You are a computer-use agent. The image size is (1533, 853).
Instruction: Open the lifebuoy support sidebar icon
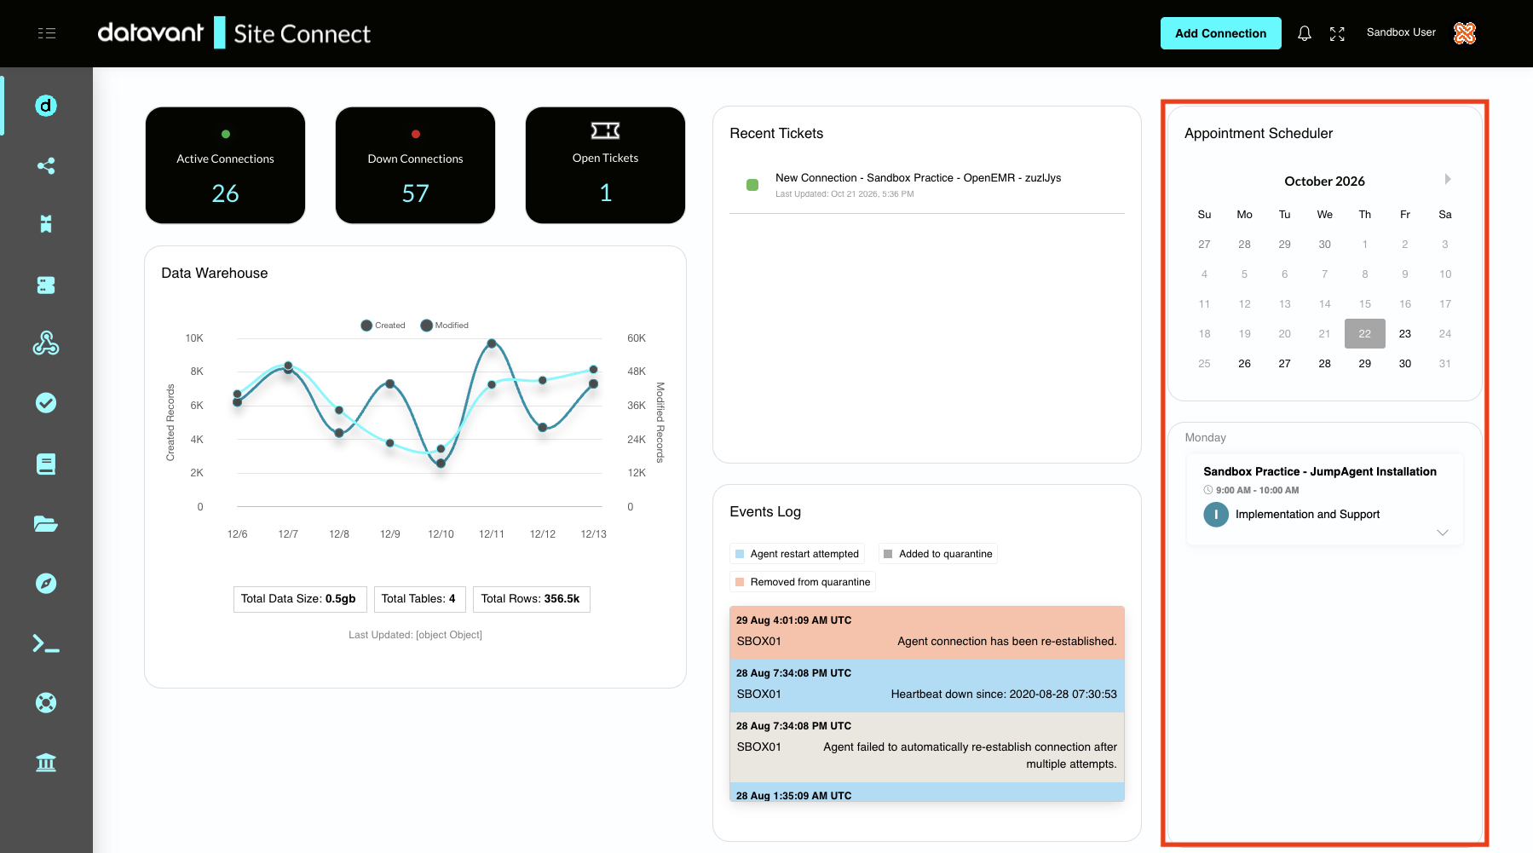point(46,702)
